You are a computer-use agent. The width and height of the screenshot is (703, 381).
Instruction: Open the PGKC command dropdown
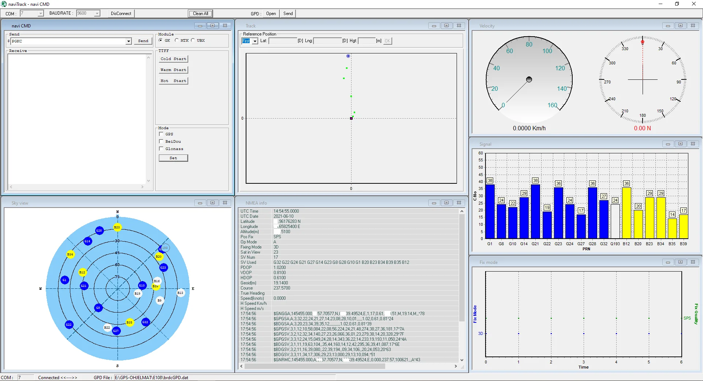coord(129,41)
